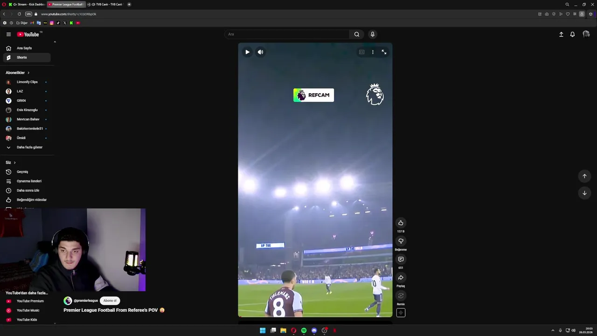Open YouTube Kids link
This screenshot has width=597, height=336.
click(27, 320)
